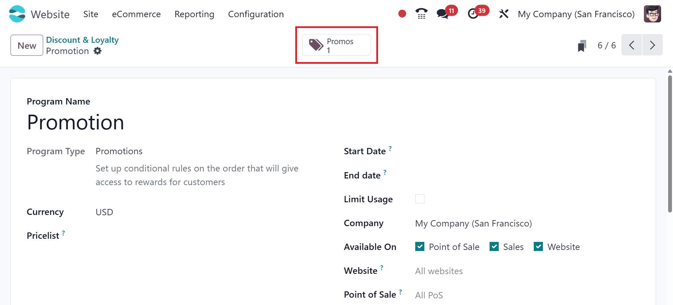
Task: Click the vertical scrollbar thumb
Action: pyautogui.click(x=670, y=144)
